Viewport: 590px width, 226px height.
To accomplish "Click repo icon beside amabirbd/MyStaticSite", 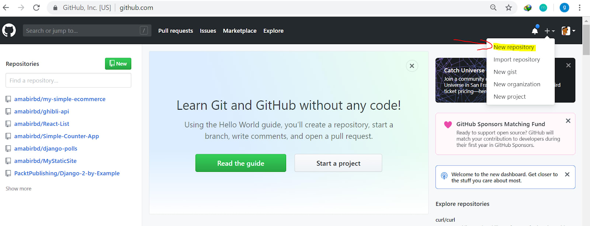I will click(8, 161).
